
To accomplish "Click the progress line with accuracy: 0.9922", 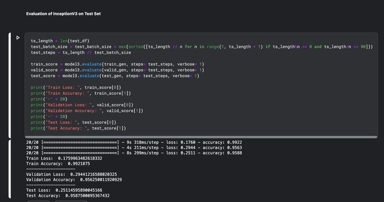I will (x=134, y=142).
